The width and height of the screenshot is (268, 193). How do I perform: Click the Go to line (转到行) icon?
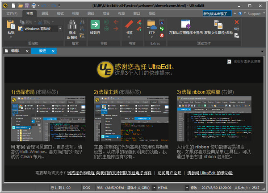(94, 25)
